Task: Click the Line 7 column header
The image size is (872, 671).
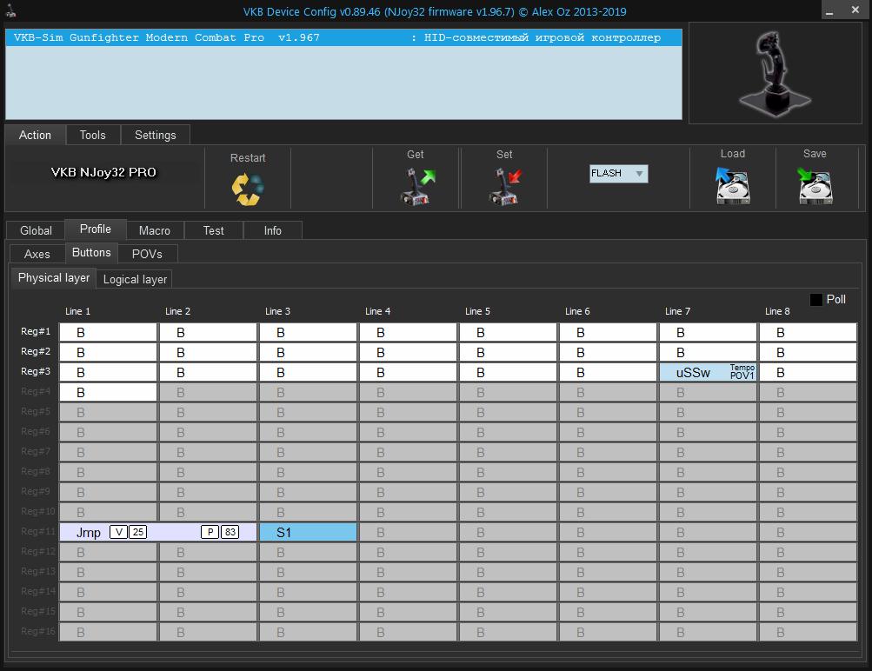Action: pyautogui.click(x=677, y=311)
